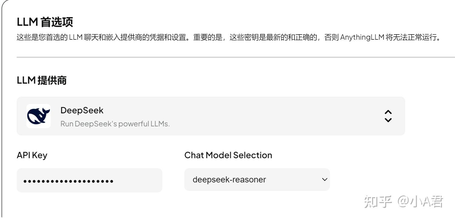
Task: Click the Chat Model Selection label
Action: [x=228, y=155]
